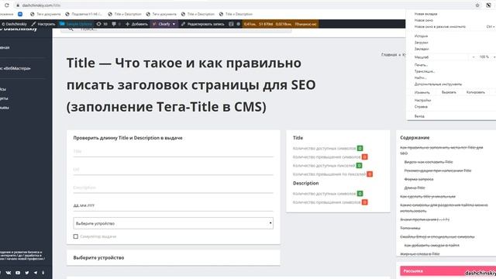Open the «Видео как составить Title» contents link
This screenshot has width=496, height=279.
[429, 162]
